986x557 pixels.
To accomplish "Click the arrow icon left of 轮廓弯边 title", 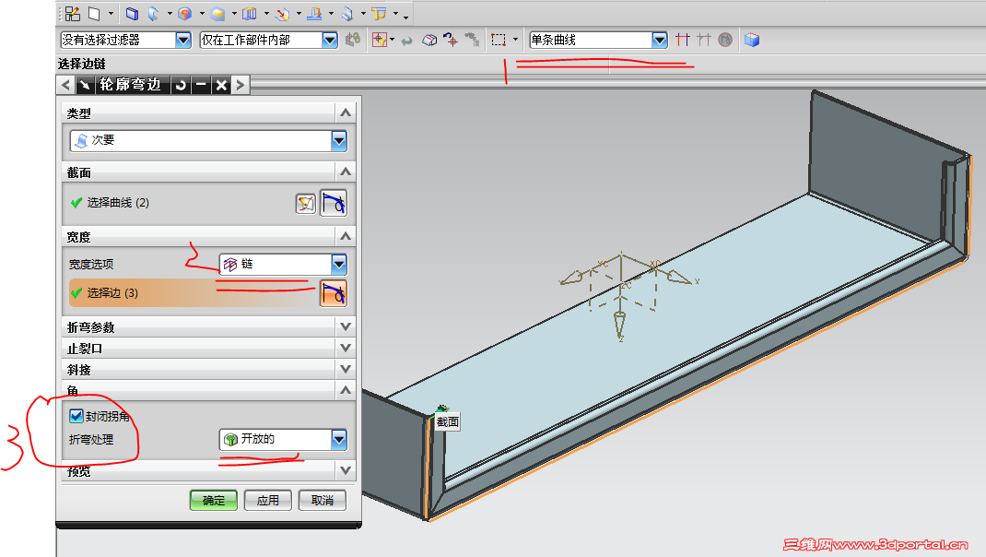I will [x=84, y=85].
